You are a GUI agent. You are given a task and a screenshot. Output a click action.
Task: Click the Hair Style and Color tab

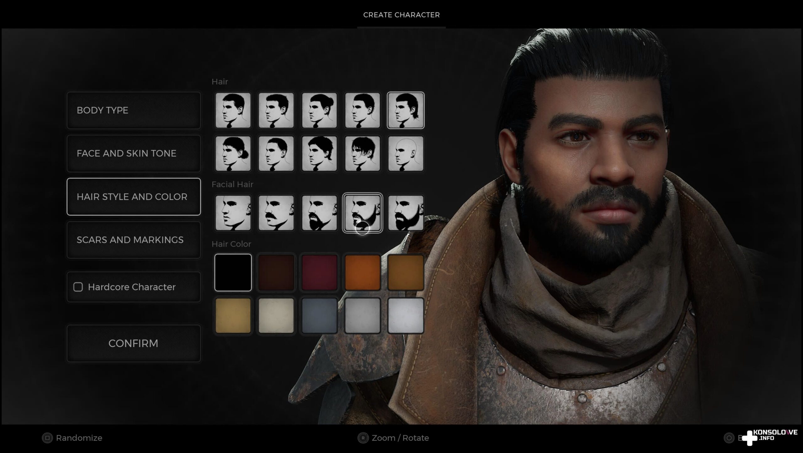click(134, 197)
